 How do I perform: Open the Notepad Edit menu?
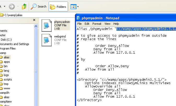(87, 24)
